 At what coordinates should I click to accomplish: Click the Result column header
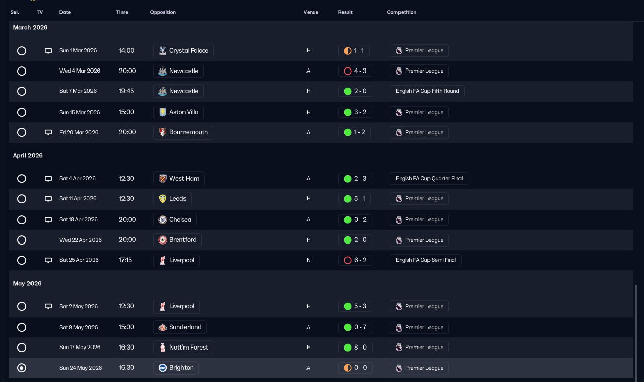pos(345,12)
